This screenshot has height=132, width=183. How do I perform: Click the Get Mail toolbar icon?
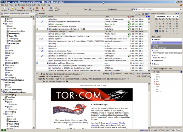(x=4, y=9)
